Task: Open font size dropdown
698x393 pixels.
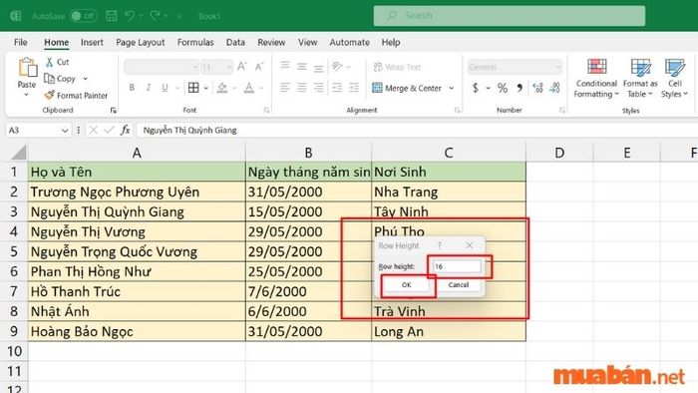Action: pos(228,67)
